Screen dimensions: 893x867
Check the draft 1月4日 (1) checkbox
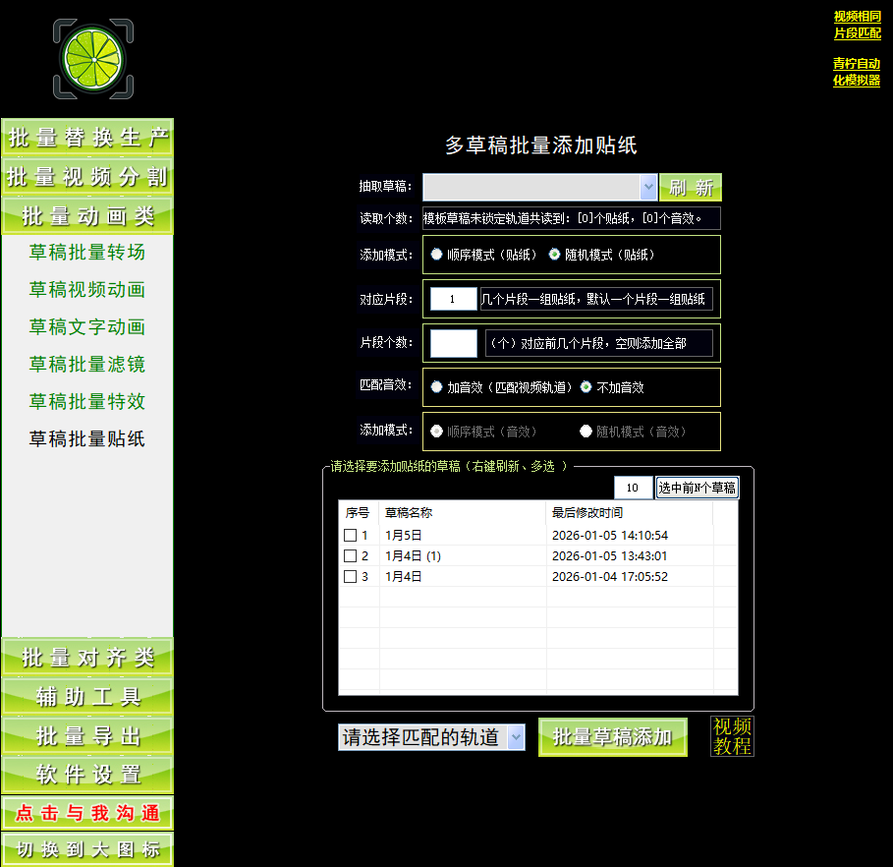(350, 557)
